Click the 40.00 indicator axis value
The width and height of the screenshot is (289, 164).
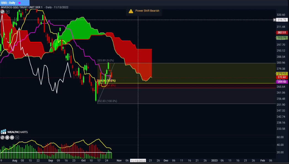coord(280,145)
